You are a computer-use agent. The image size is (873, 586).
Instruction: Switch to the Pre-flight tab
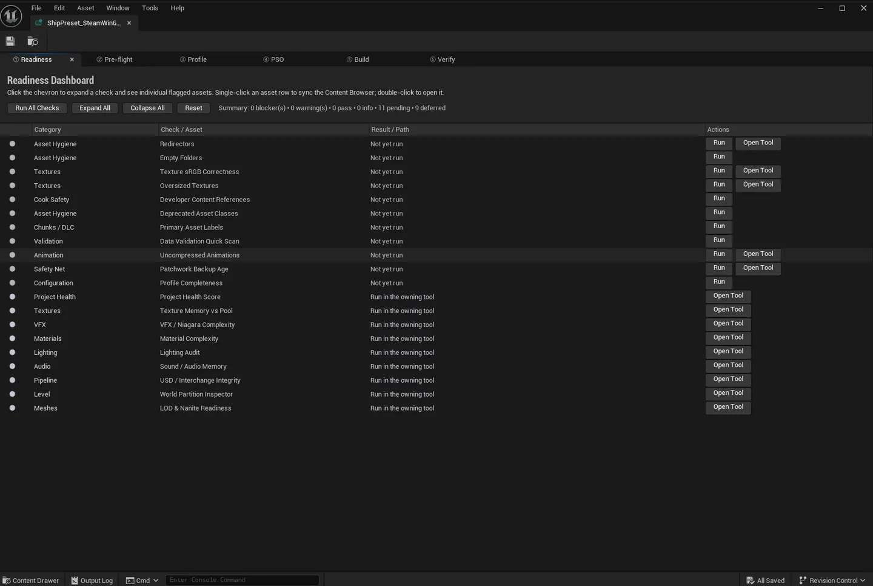point(115,59)
